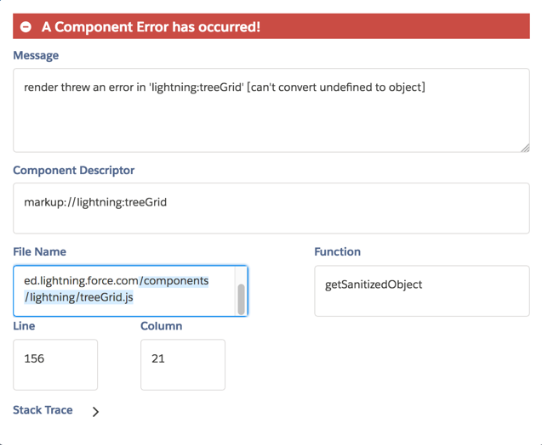Click the highlighted '/components' text
542x445 pixels.
point(174,280)
